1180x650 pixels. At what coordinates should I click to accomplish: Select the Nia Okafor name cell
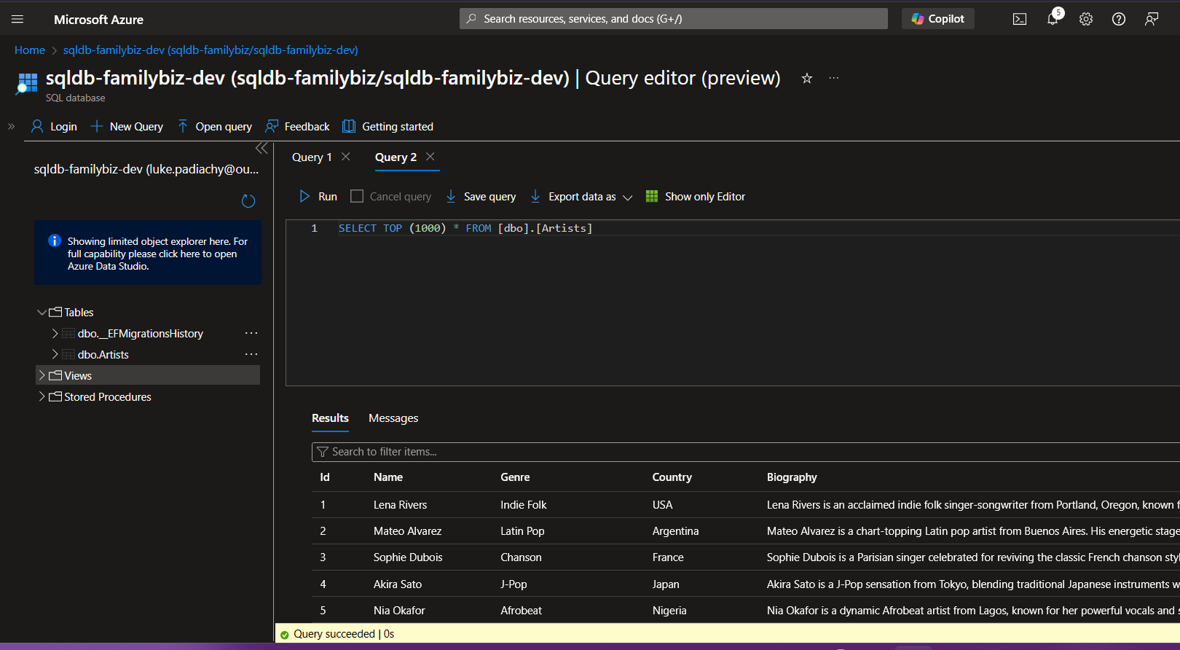pyautogui.click(x=399, y=611)
